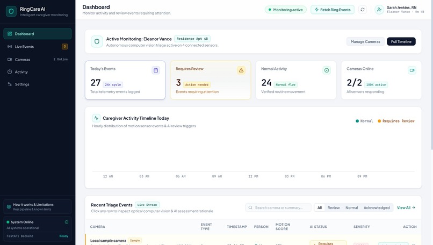
Task: Open How it works & Limitations
Action: click(38, 207)
